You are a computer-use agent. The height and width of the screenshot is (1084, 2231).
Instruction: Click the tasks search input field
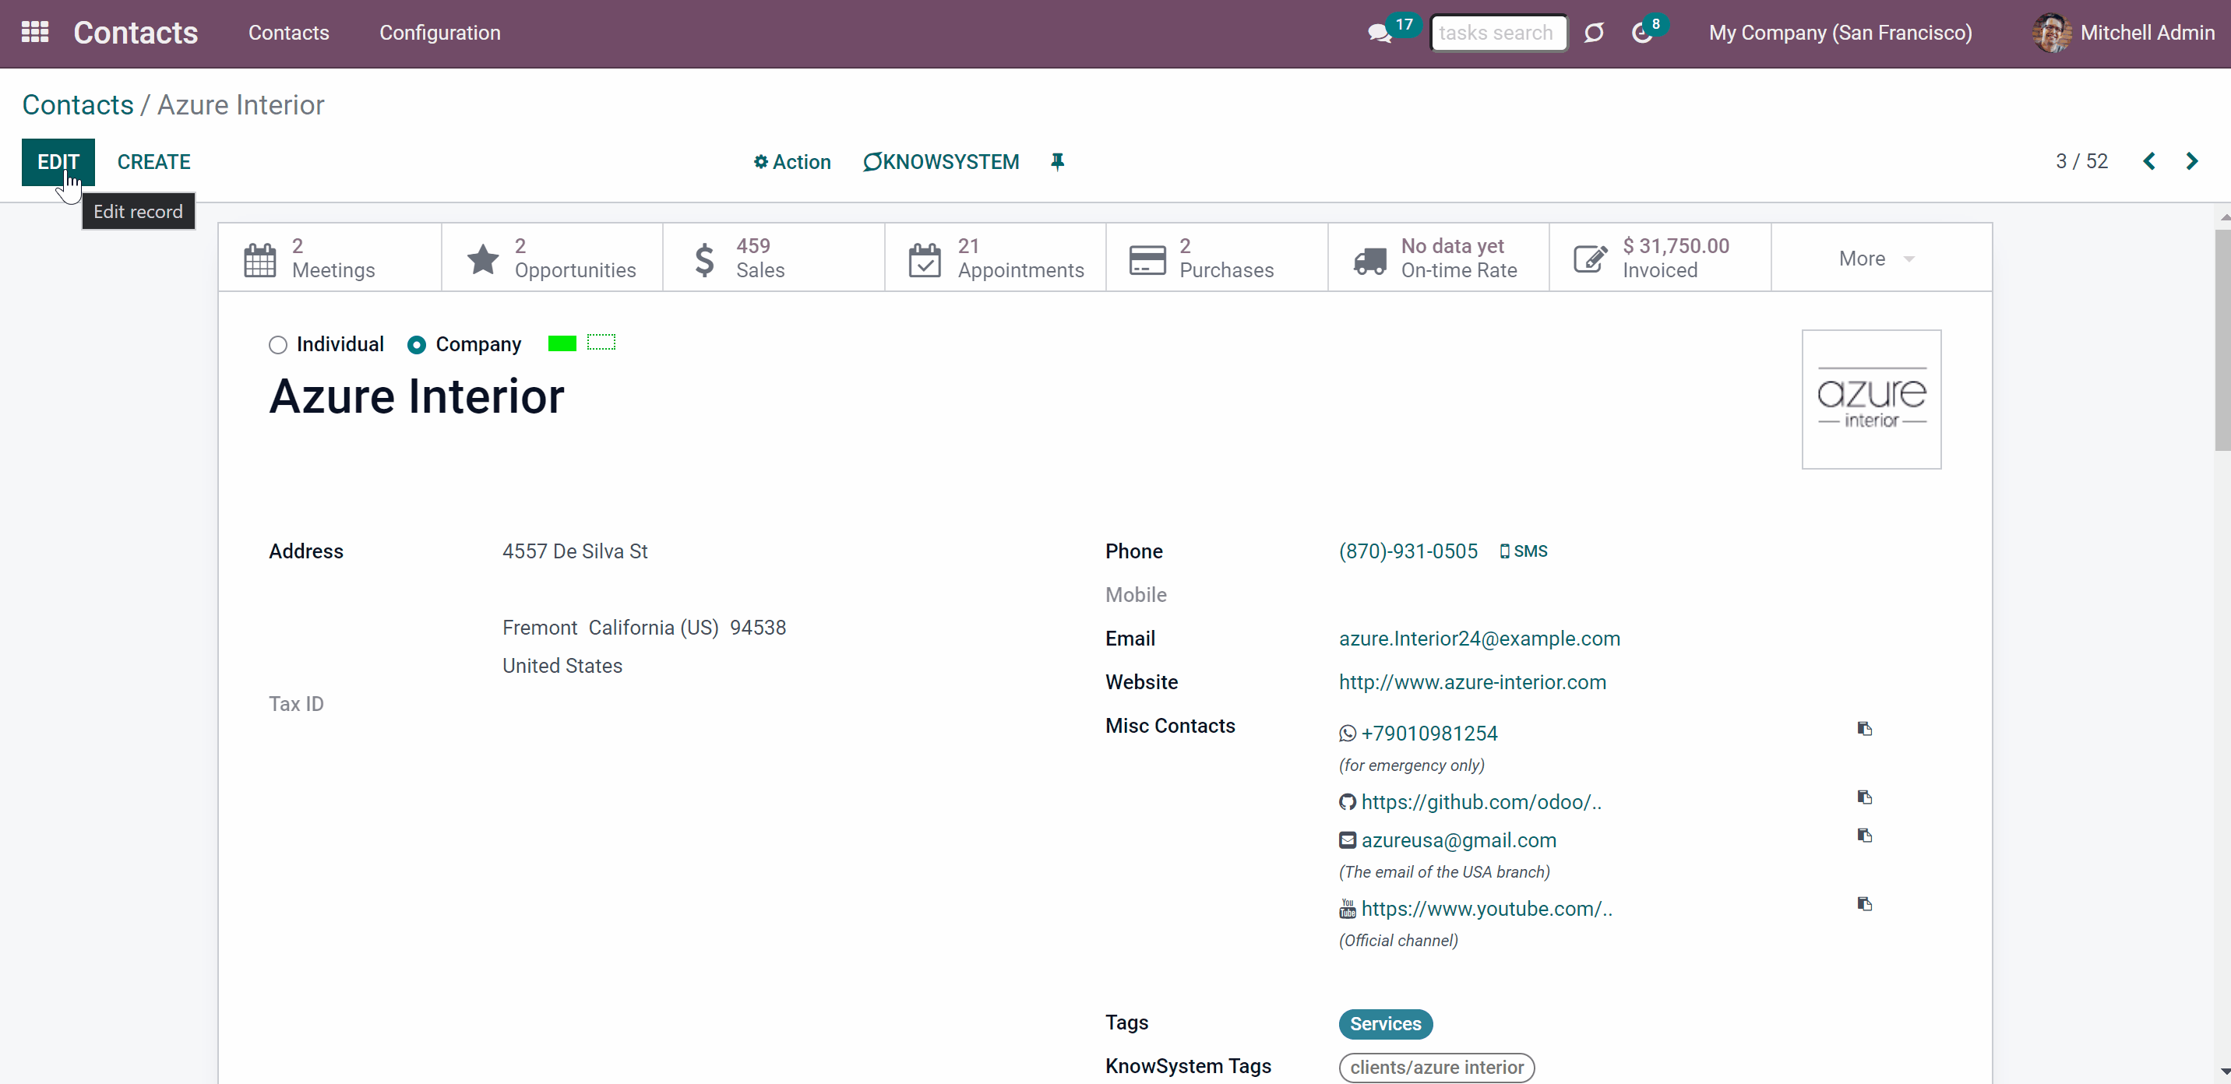point(1500,33)
